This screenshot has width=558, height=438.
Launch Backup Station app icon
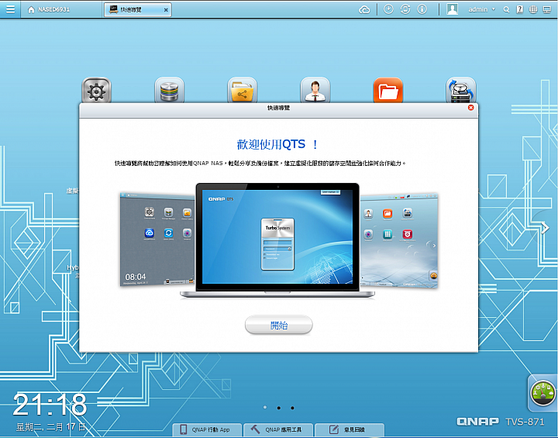point(461,91)
